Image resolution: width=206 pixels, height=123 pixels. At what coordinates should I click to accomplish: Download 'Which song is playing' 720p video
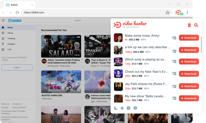click(189, 61)
